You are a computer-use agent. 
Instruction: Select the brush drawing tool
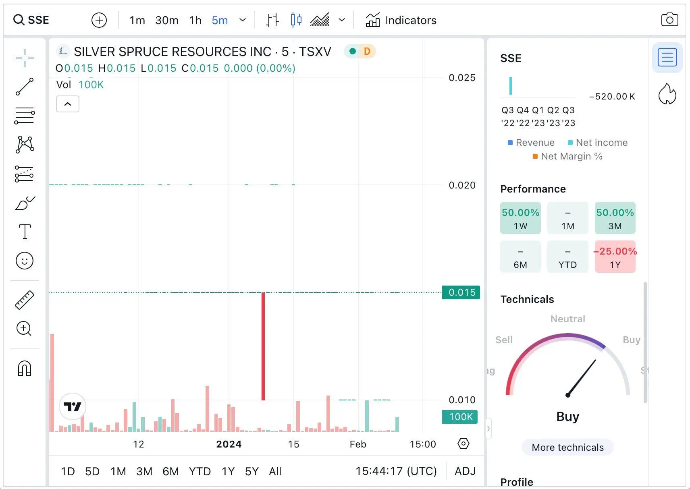point(25,203)
